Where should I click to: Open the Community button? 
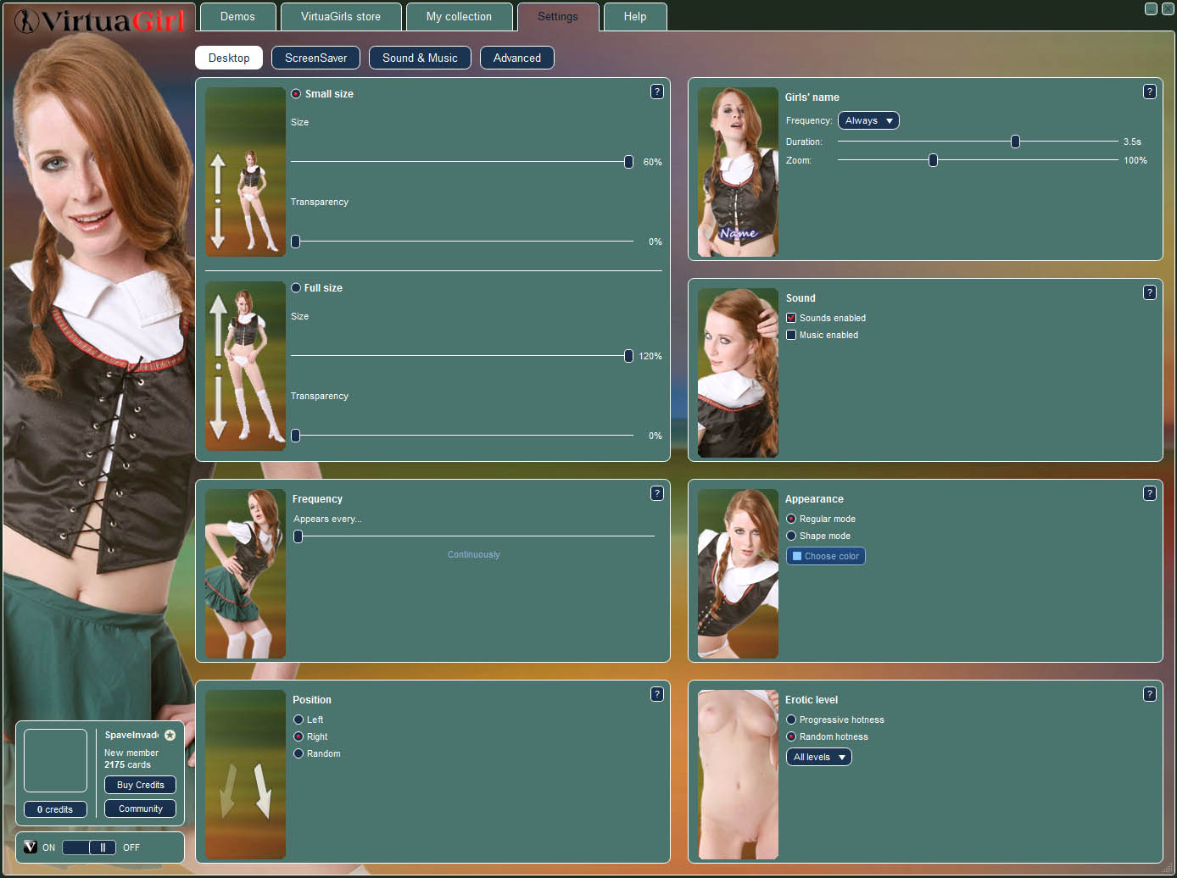140,809
